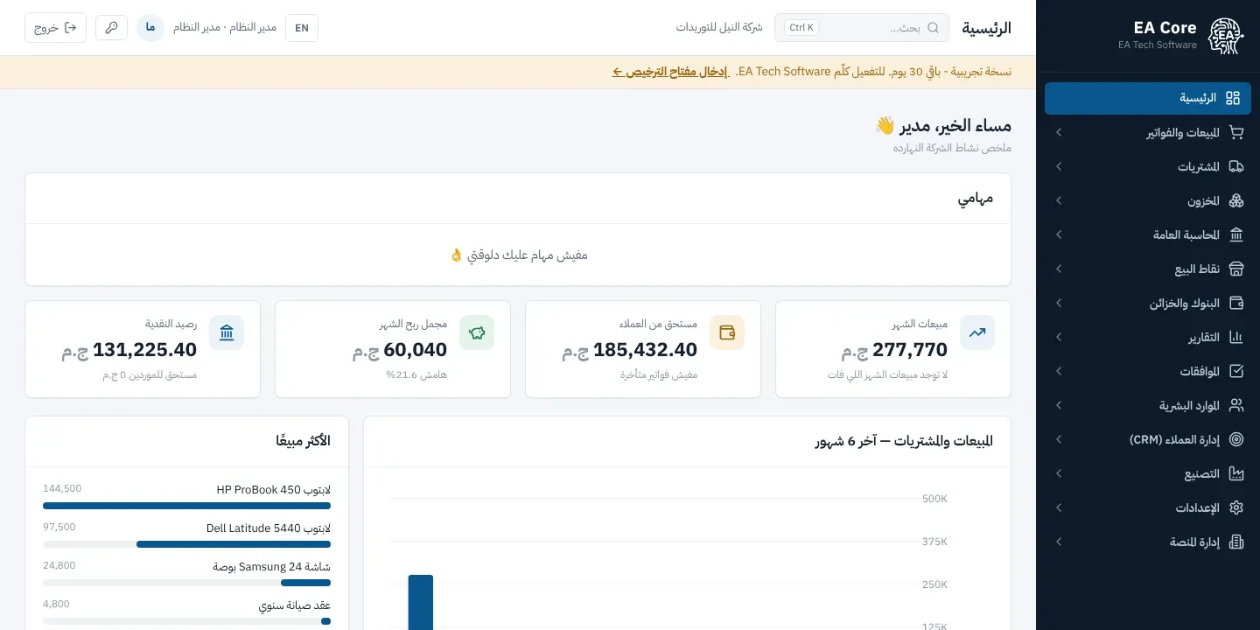Image resolution: width=1260 pixels, height=630 pixels.
Task: Expand the الموارد البشرية chevron
Action: tap(1059, 405)
